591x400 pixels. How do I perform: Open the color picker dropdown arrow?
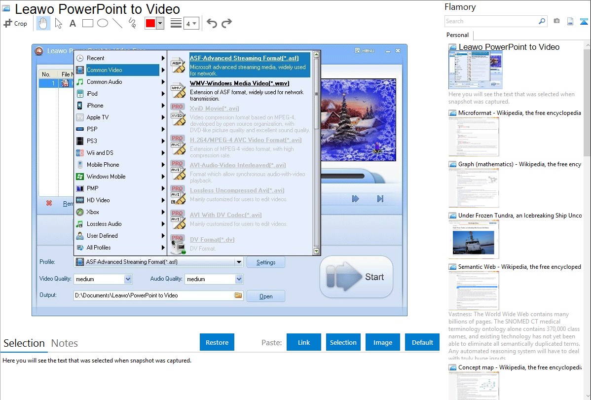point(160,23)
